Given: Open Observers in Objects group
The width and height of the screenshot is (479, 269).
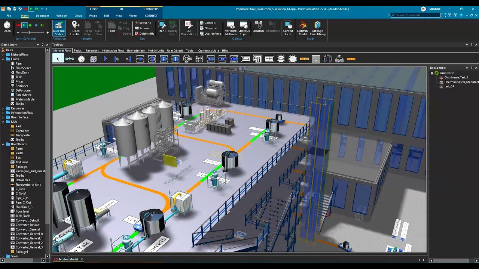Looking at the screenshot, I should (x=208, y=28).
